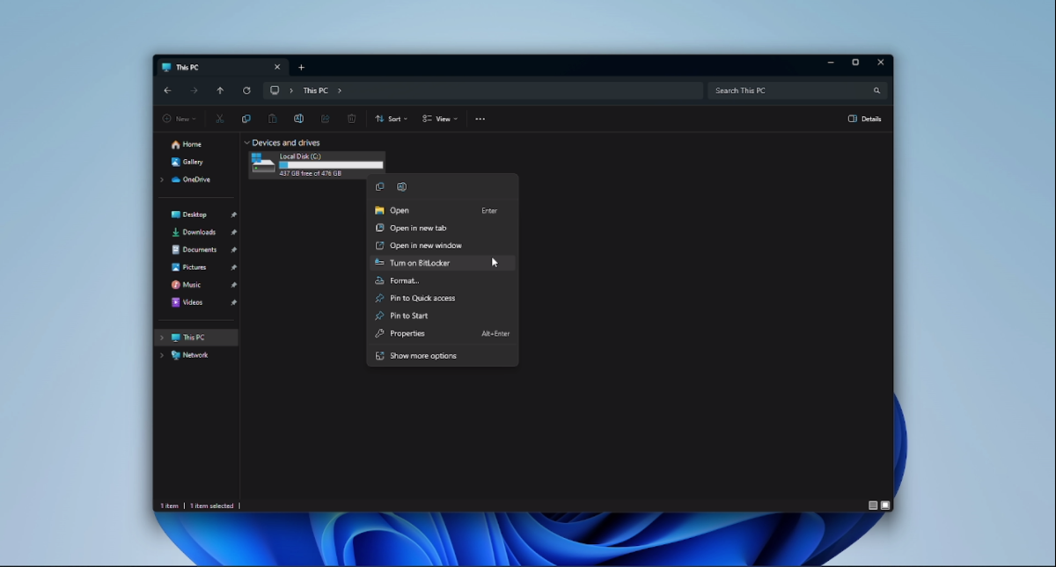Viewport: 1056px width, 567px height.
Task: Click the Refresh button in navigation bar
Action: pyautogui.click(x=246, y=91)
